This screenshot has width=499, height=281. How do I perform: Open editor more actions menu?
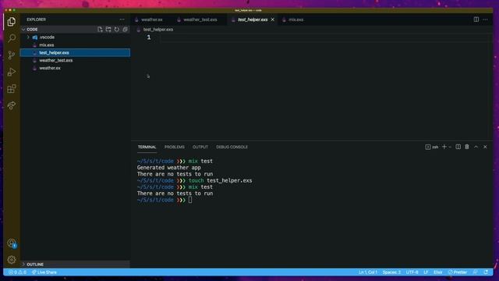point(485,20)
